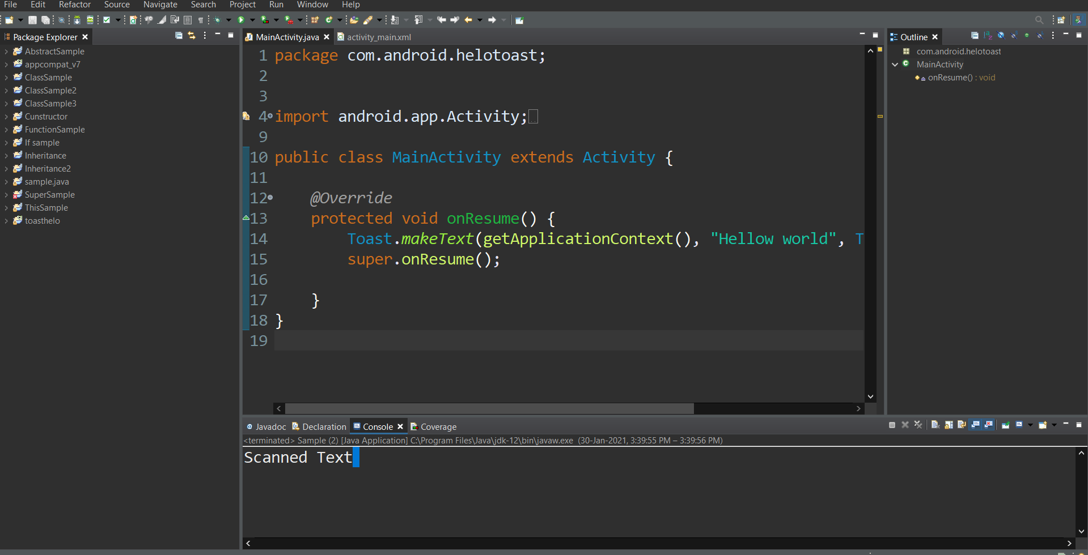Collapse all in Outline view
This screenshot has width=1088, height=555.
click(975, 36)
